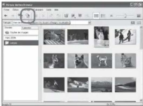The height and width of the screenshot is (106, 143).
Task: Click the small thumbnail size icon left of slider
Action: (111, 16)
